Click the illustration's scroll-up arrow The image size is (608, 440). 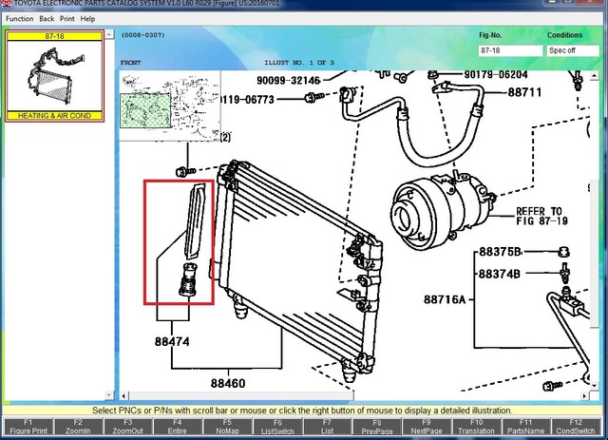(x=595, y=76)
